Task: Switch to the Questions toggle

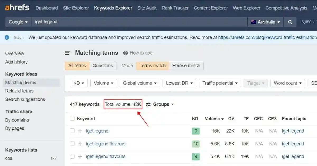Action: pos(103,66)
